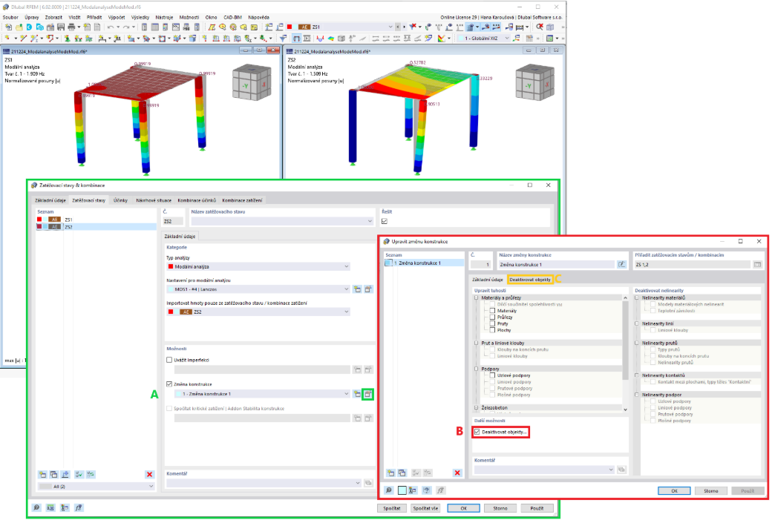Image resolution: width=772 pixels, height=520 pixels.
Task: Click Použít in Zatěžovací stavy & kombinace dialog
Action: [x=537, y=508]
